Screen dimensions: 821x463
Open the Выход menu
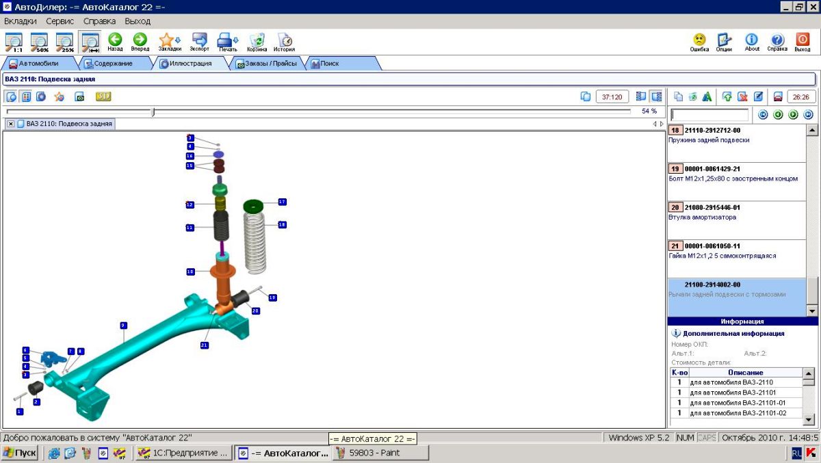click(138, 21)
